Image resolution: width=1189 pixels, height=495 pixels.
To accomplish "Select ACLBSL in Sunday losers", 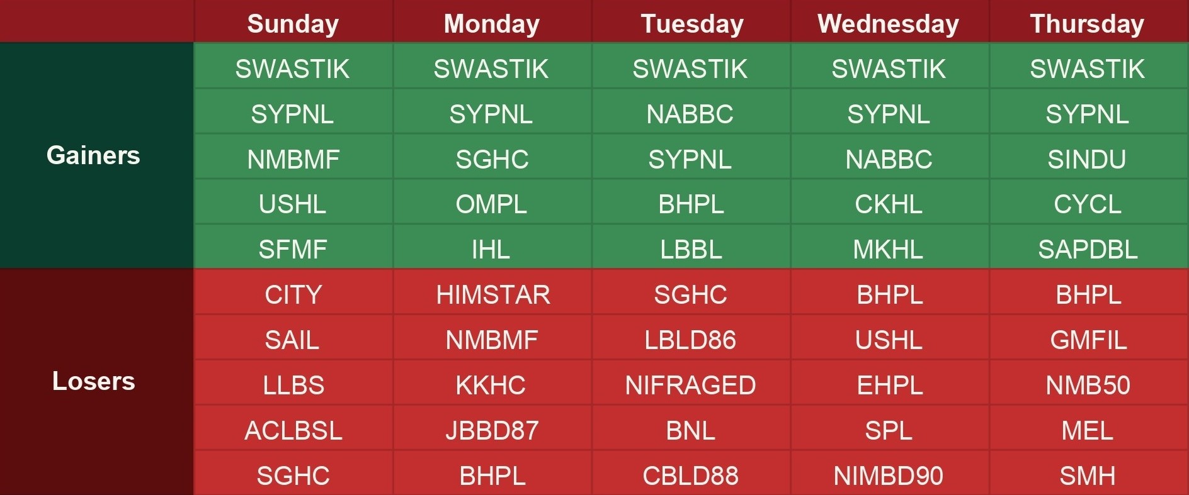I will coord(293,431).
